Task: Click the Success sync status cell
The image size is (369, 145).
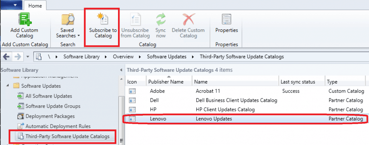Action: coord(291,91)
